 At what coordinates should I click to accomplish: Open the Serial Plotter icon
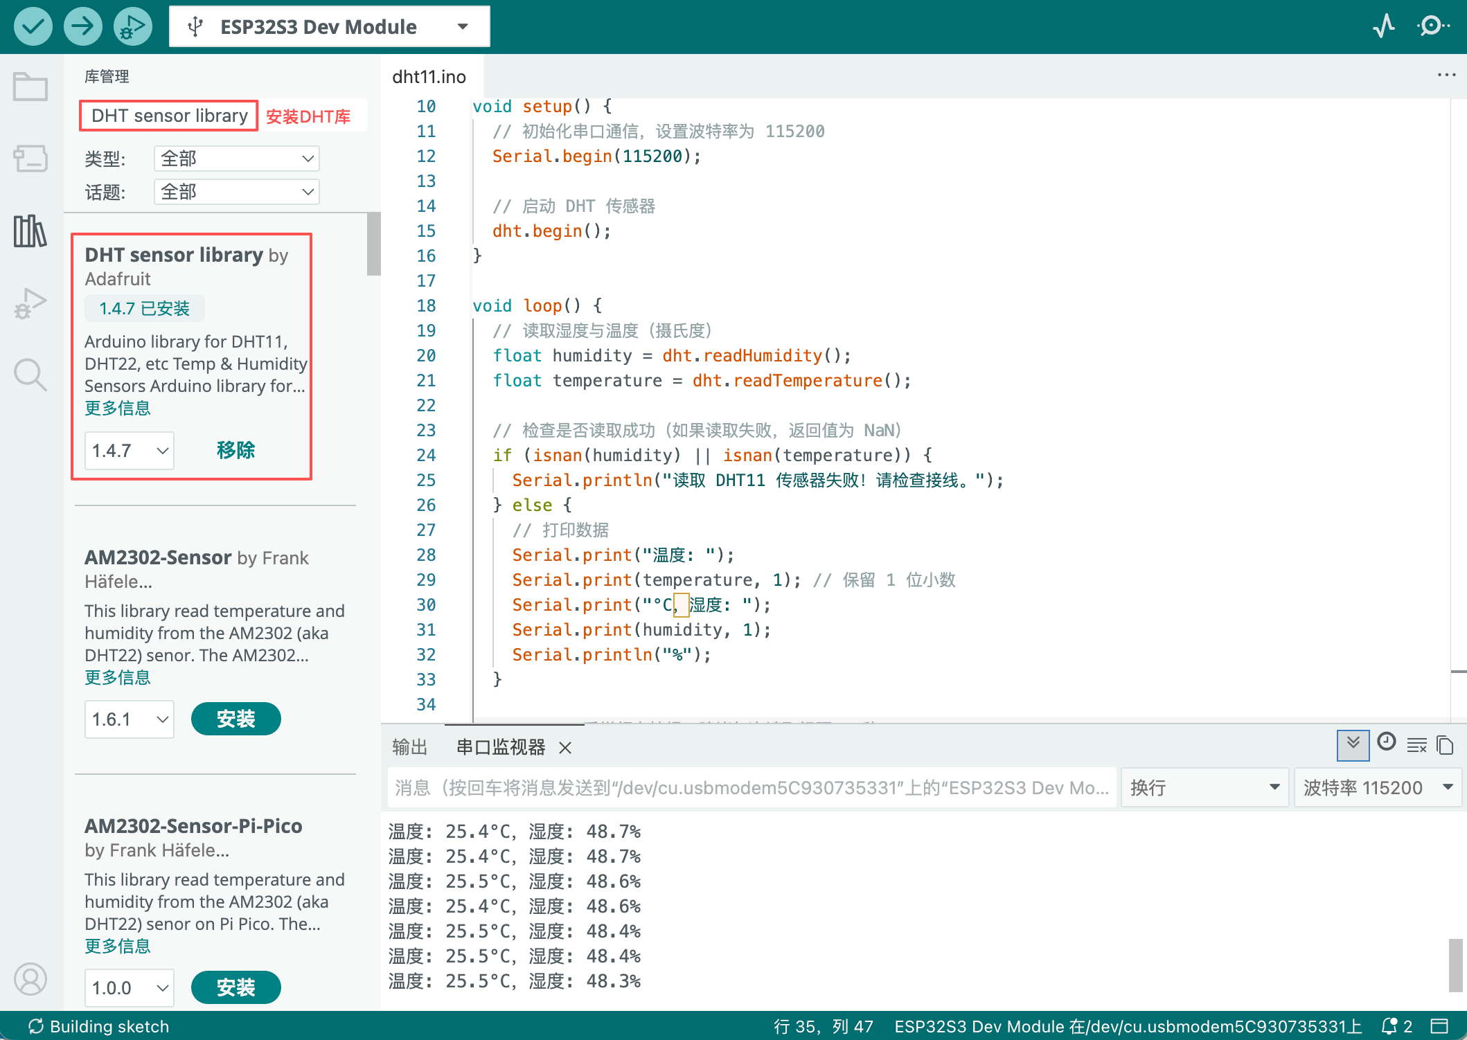1384,26
